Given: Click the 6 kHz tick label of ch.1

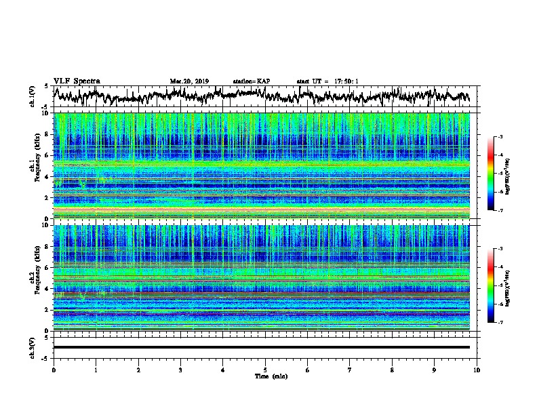Looking at the screenshot, I should (47, 155).
